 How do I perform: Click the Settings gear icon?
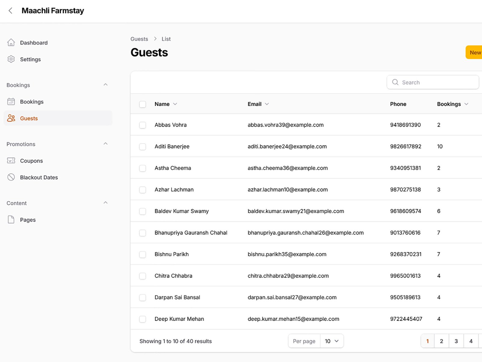click(11, 59)
